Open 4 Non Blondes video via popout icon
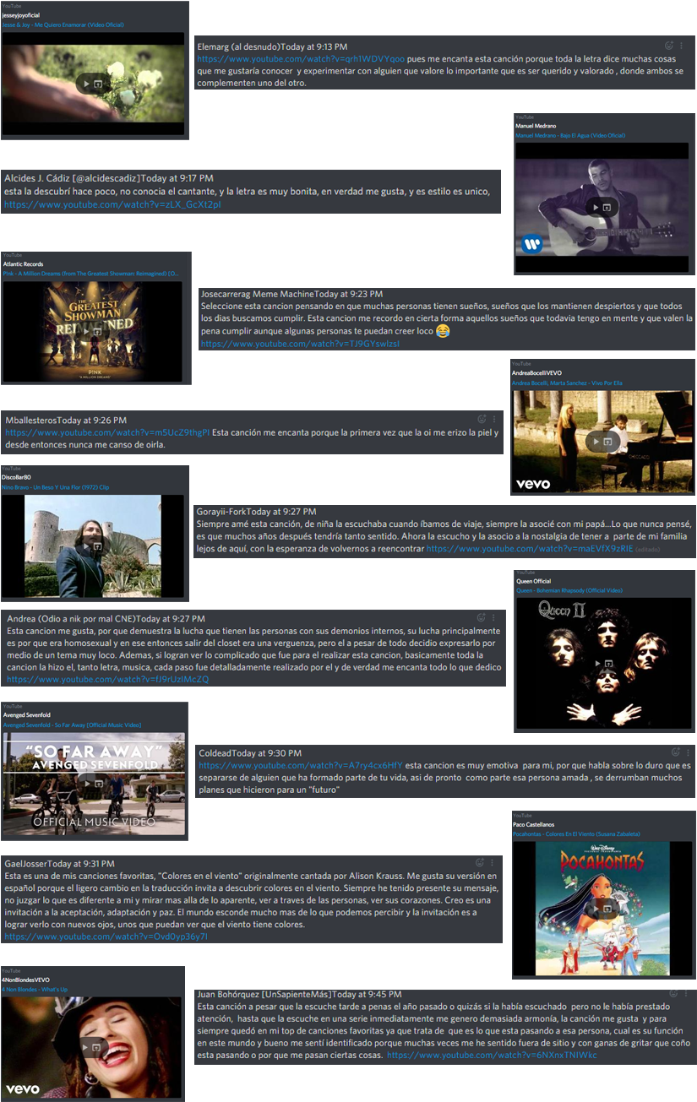Viewport: 697px width, 1102px height. point(98,1048)
